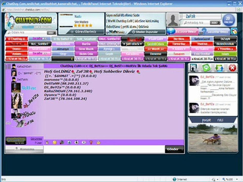The image size is (243, 182).
Task: Click the gray silhouette profile avatar
Action: coord(173,20)
